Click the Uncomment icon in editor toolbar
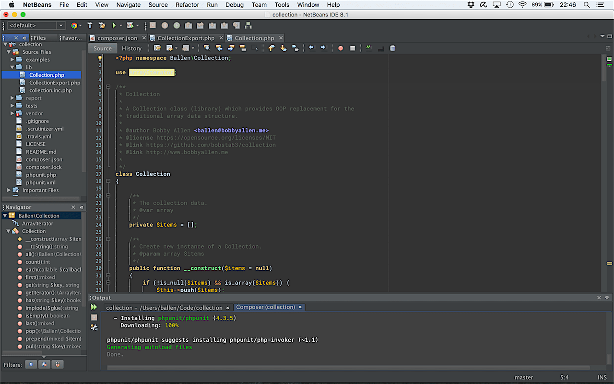 coord(381,48)
